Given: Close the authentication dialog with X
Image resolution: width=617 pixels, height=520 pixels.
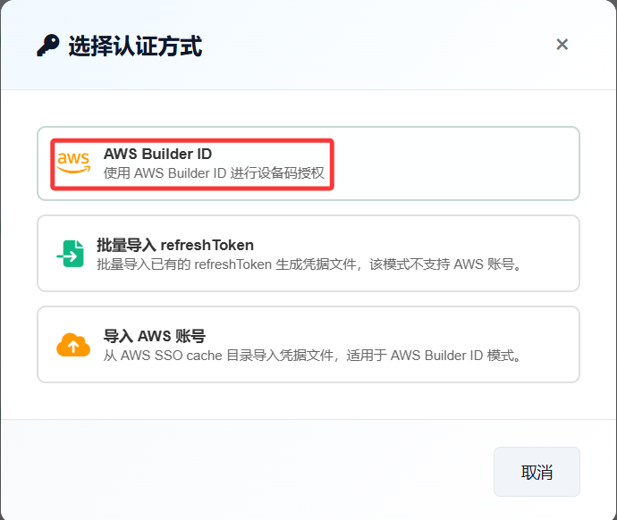Looking at the screenshot, I should click(x=562, y=45).
